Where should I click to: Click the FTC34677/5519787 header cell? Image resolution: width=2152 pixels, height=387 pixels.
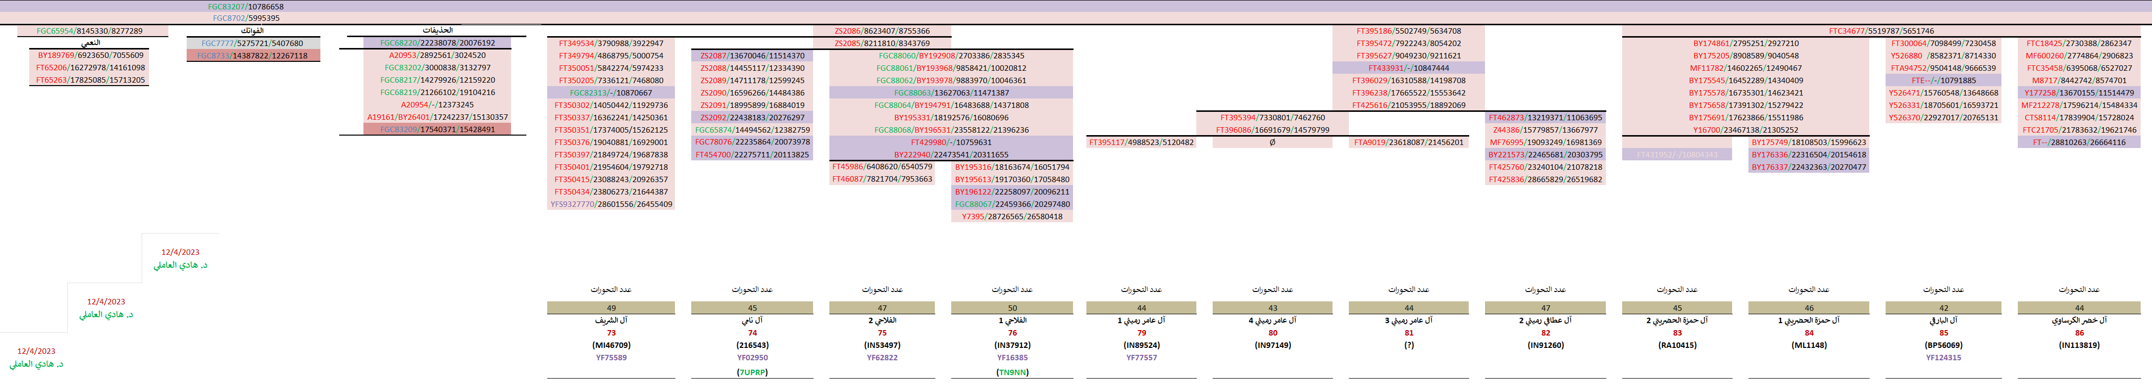pos(1880,31)
